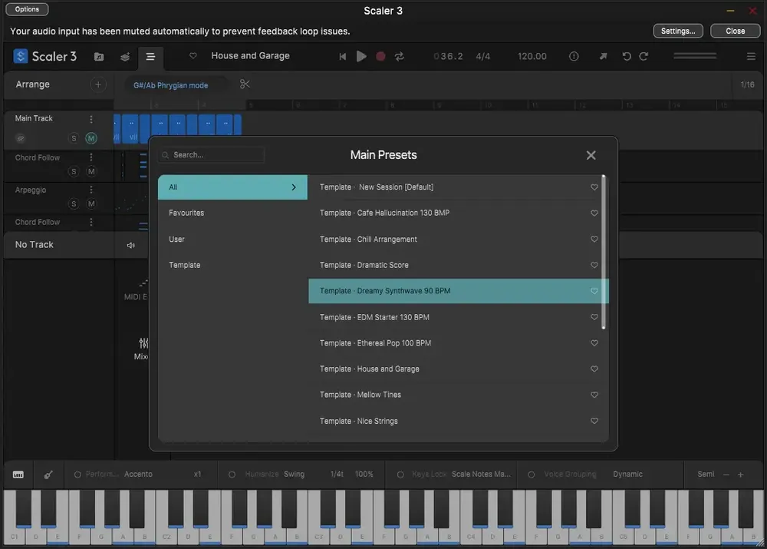The image size is (767, 549).
Task: Click the layers stack icon in toolbar
Action: click(x=125, y=57)
